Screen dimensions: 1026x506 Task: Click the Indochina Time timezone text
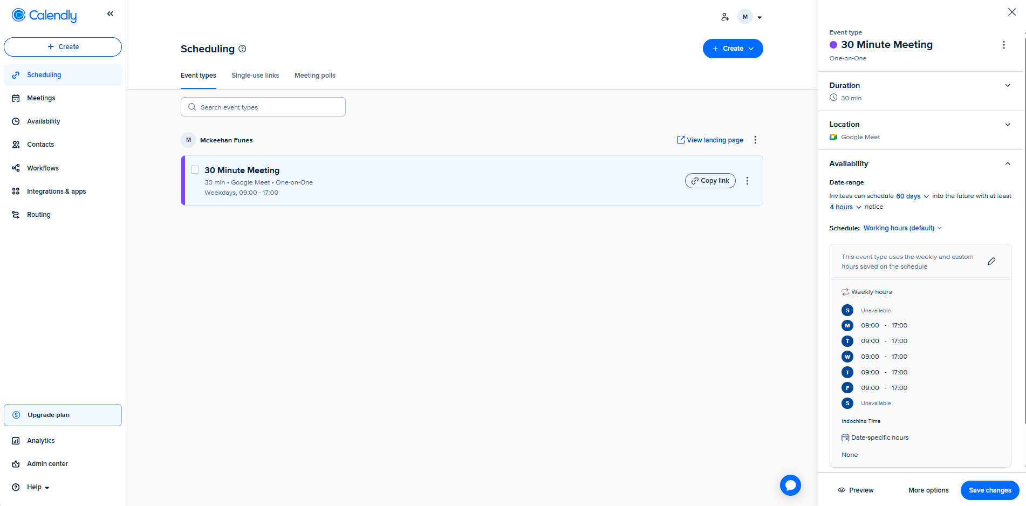pos(861,421)
